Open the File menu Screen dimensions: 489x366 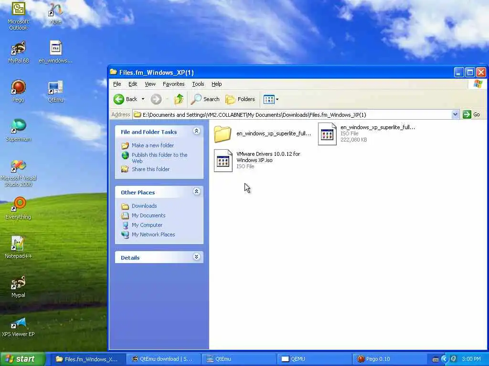point(117,84)
